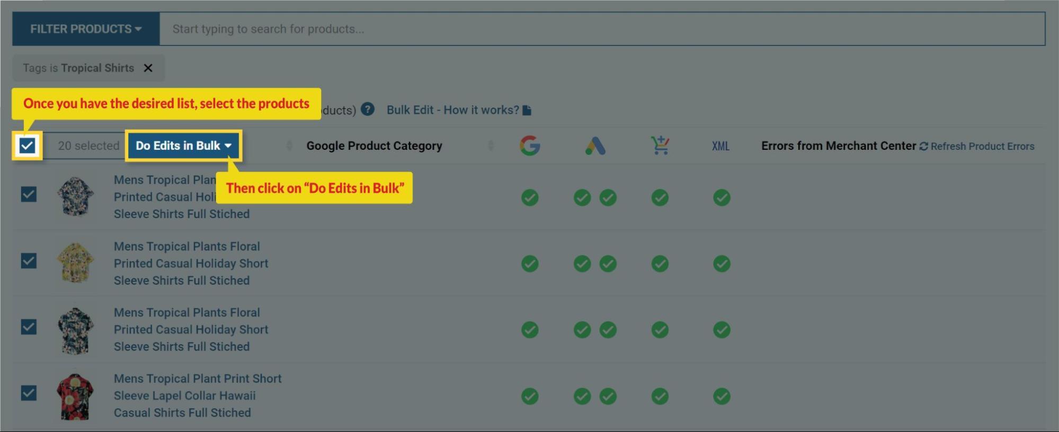
Task: Click the Refresh Product Errors link
Action: tap(982, 147)
